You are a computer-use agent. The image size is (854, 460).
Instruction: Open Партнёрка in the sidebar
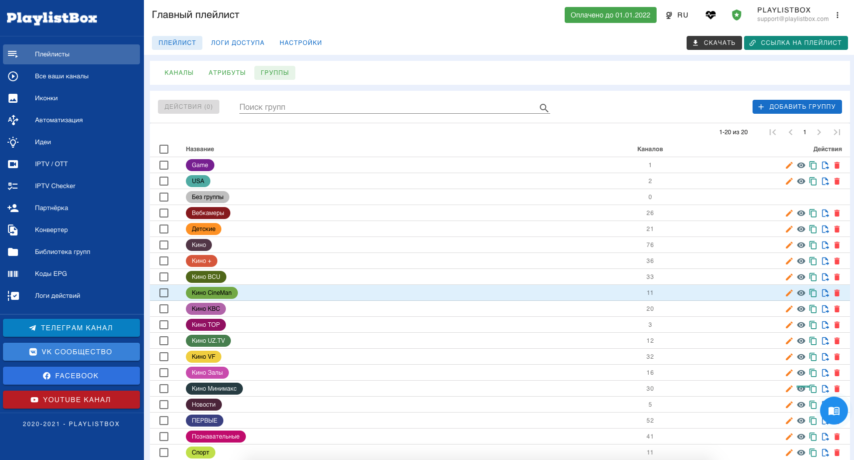point(71,208)
